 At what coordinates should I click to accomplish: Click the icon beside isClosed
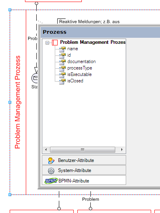[x=62, y=82]
